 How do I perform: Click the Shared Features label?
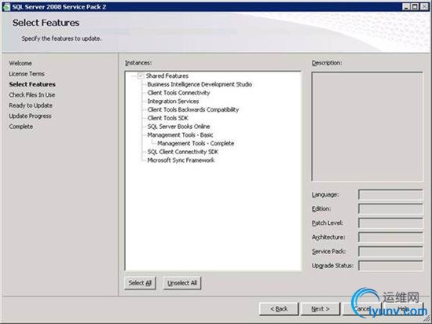167,75
